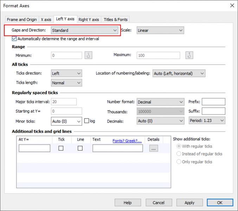
Task: Check the Tick checkbox in additional ticks
Action: (x=61, y=148)
